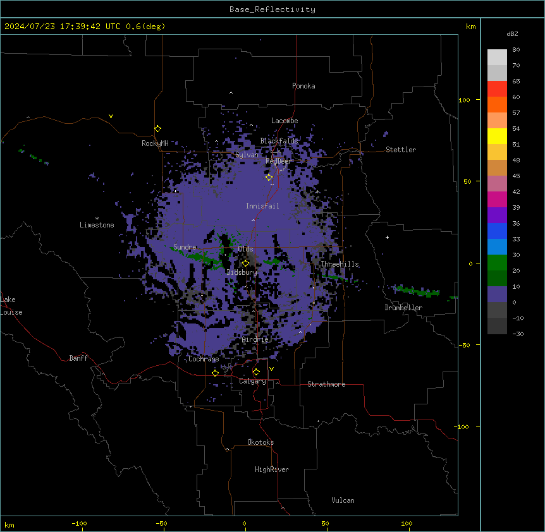Select the HighRiver city label
This screenshot has width=545, height=532.
[x=272, y=469]
